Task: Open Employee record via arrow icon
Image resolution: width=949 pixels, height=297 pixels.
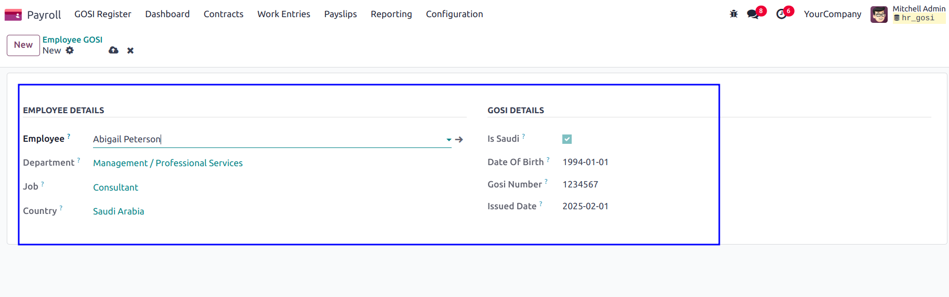Action: (459, 140)
